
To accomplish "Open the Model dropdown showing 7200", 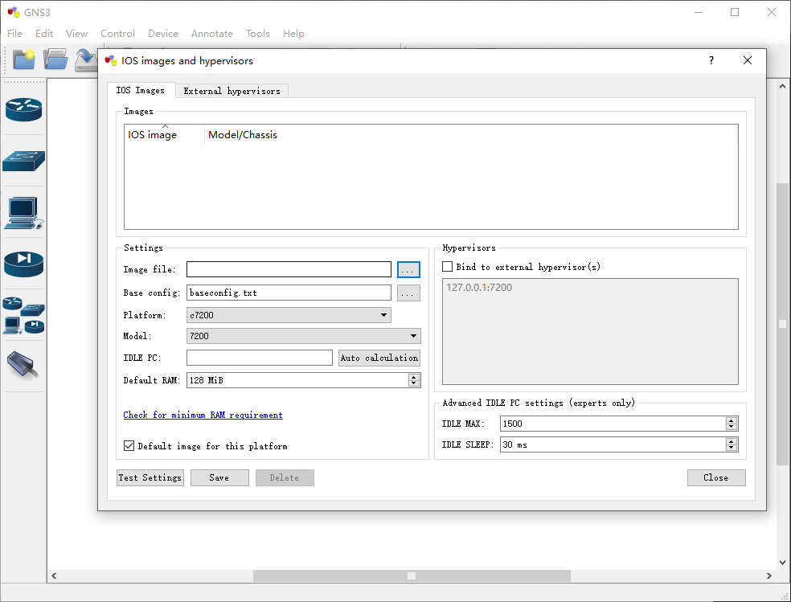I will pyautogui.click(x=304, y=336).
